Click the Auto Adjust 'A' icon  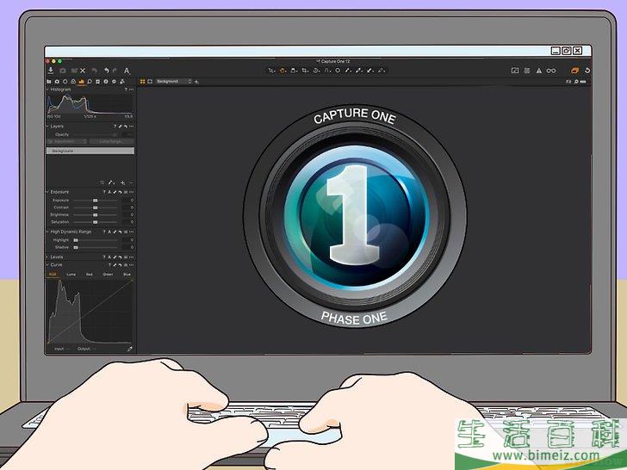click(x=127, y=71)
